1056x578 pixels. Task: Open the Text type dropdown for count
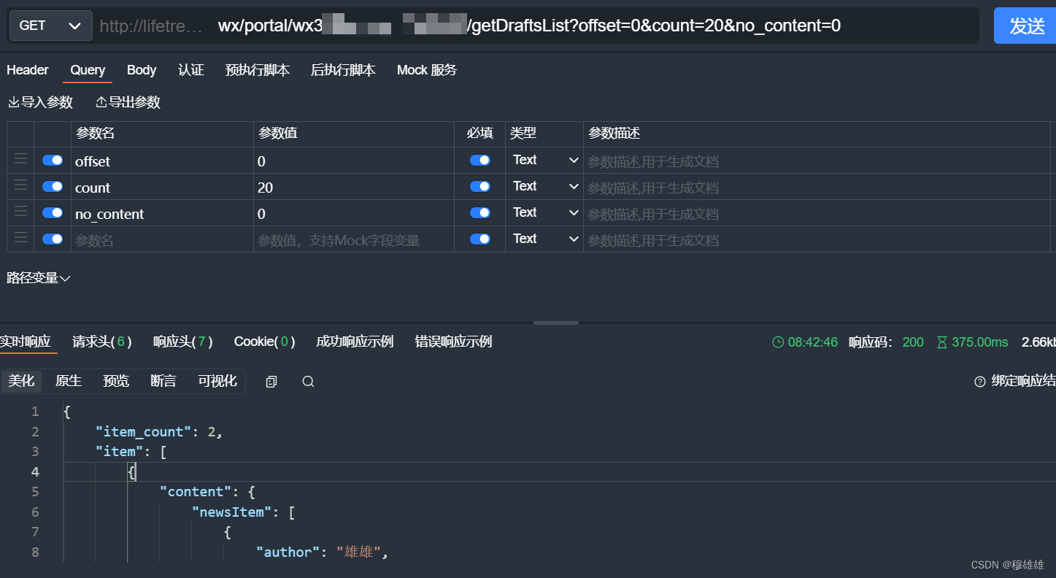point(544,186)
